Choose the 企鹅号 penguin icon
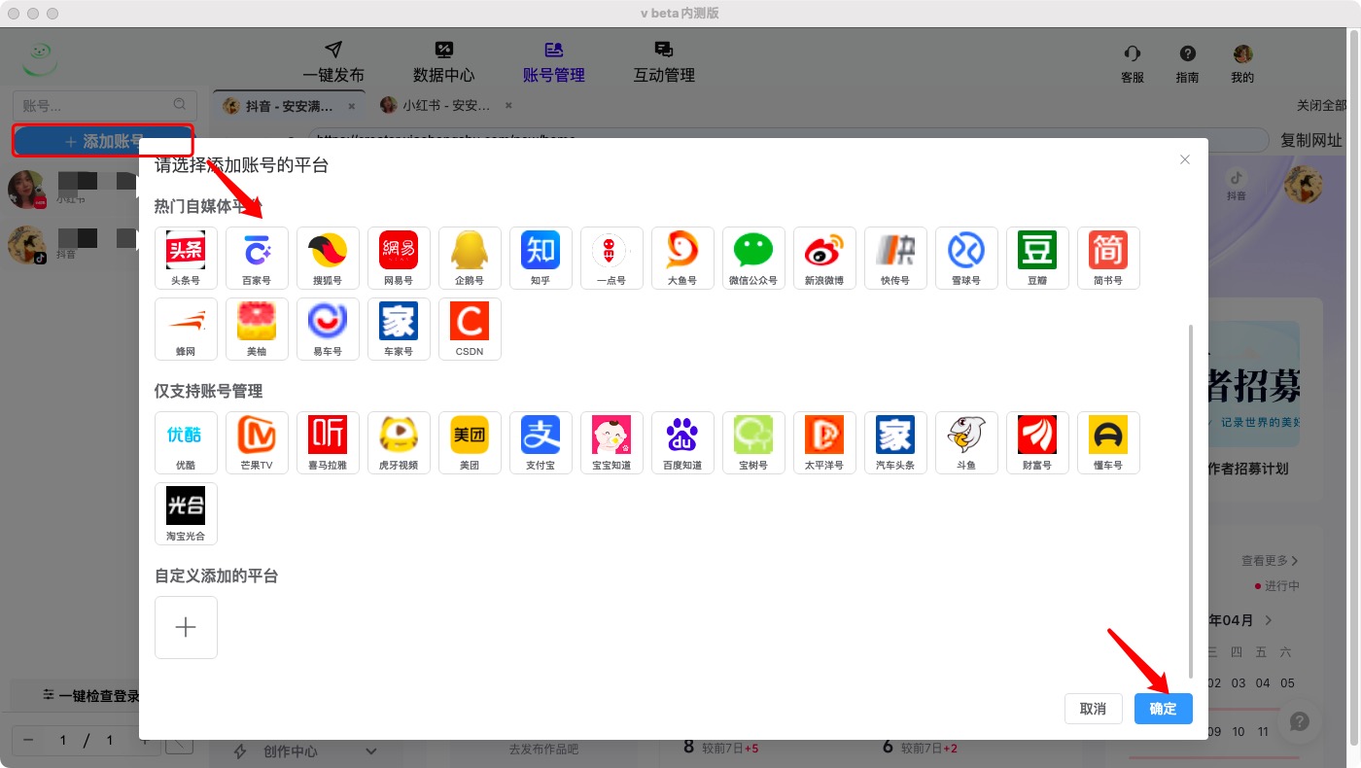Image resolution: width=1361 pixels, height=768 pixels. [470, 258]
